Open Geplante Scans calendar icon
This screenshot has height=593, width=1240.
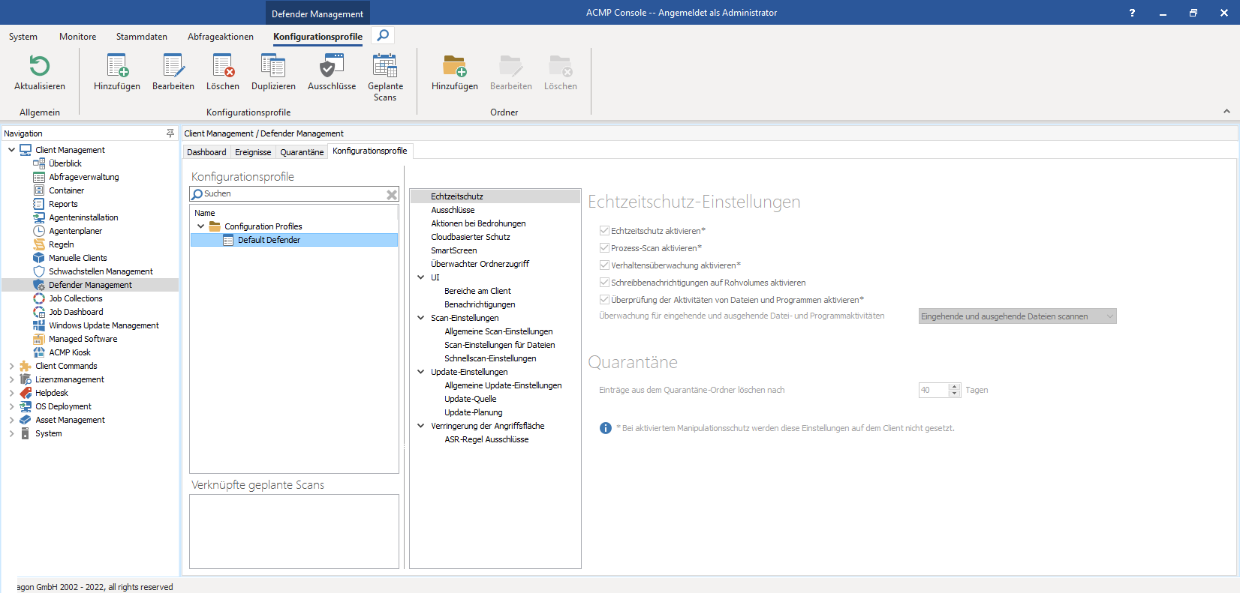[x=385, y=67]
